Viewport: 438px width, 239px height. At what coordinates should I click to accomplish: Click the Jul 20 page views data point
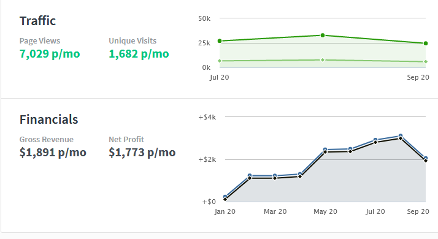point(220,41)
